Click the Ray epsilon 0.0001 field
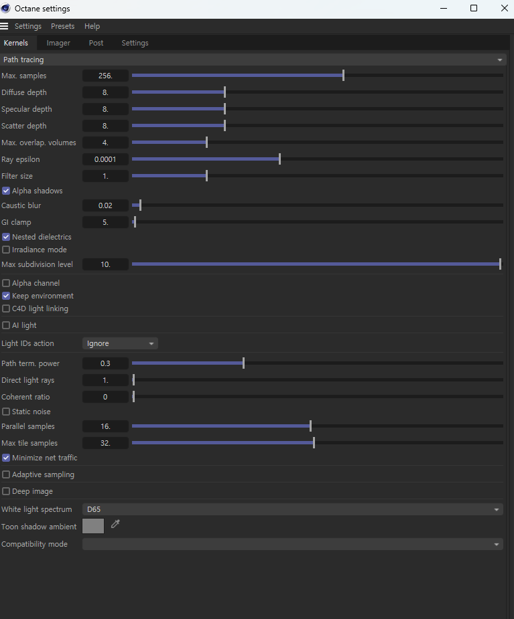Screen dimensions: 514x619 click(105, 159)
